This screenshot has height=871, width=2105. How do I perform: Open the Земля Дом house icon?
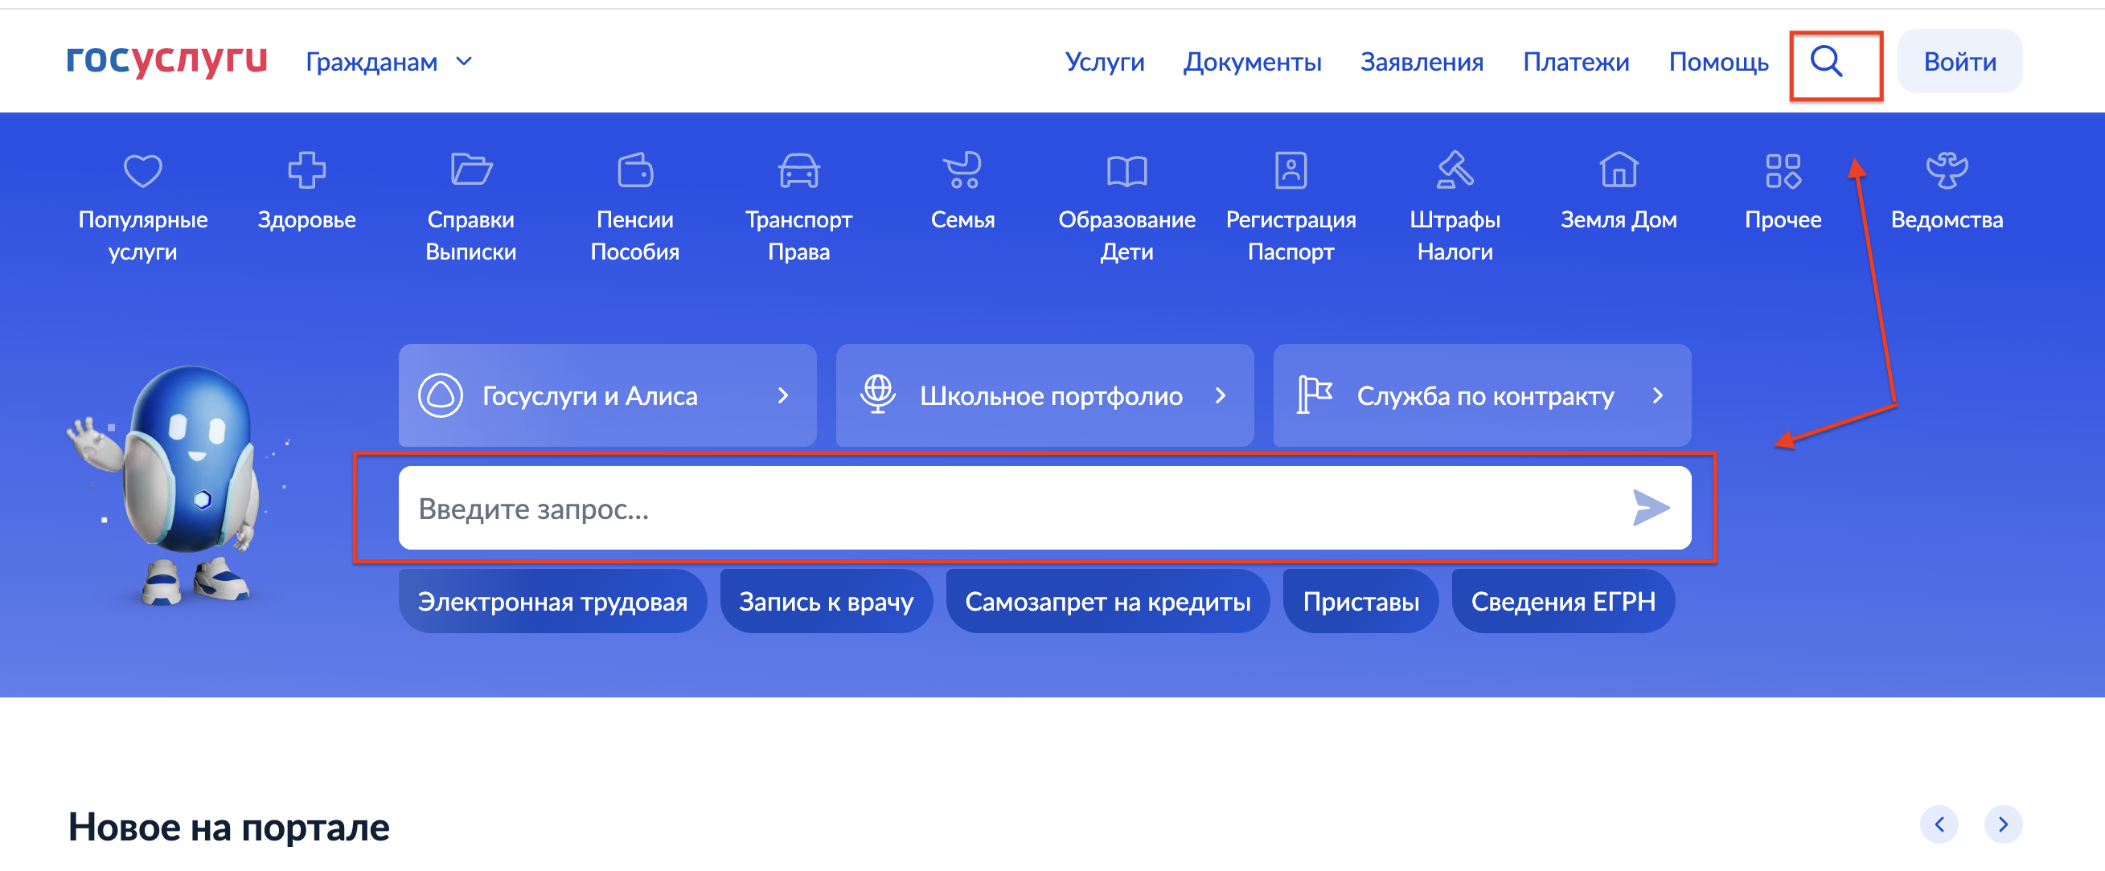pos(1619,170)
